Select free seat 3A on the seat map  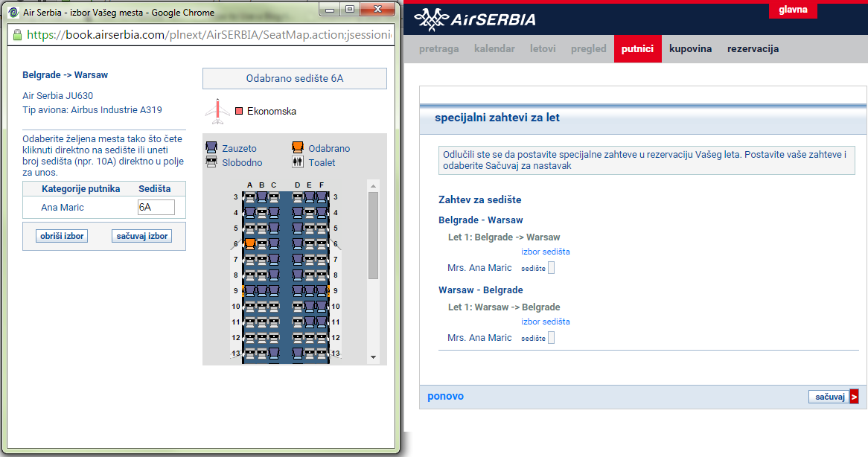click(x=249, y=198)
